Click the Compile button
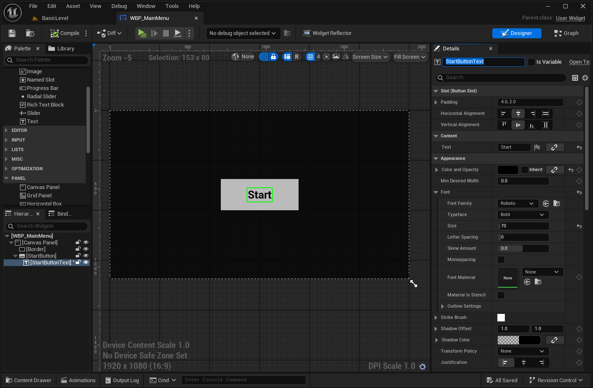The width and height of the screenshot is (593, 388). click(65, 33)
